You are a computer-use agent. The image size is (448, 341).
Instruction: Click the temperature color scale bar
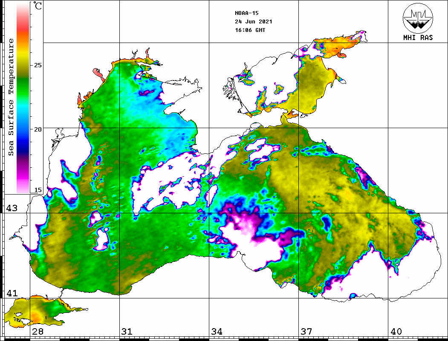click(x=23, y=98)
